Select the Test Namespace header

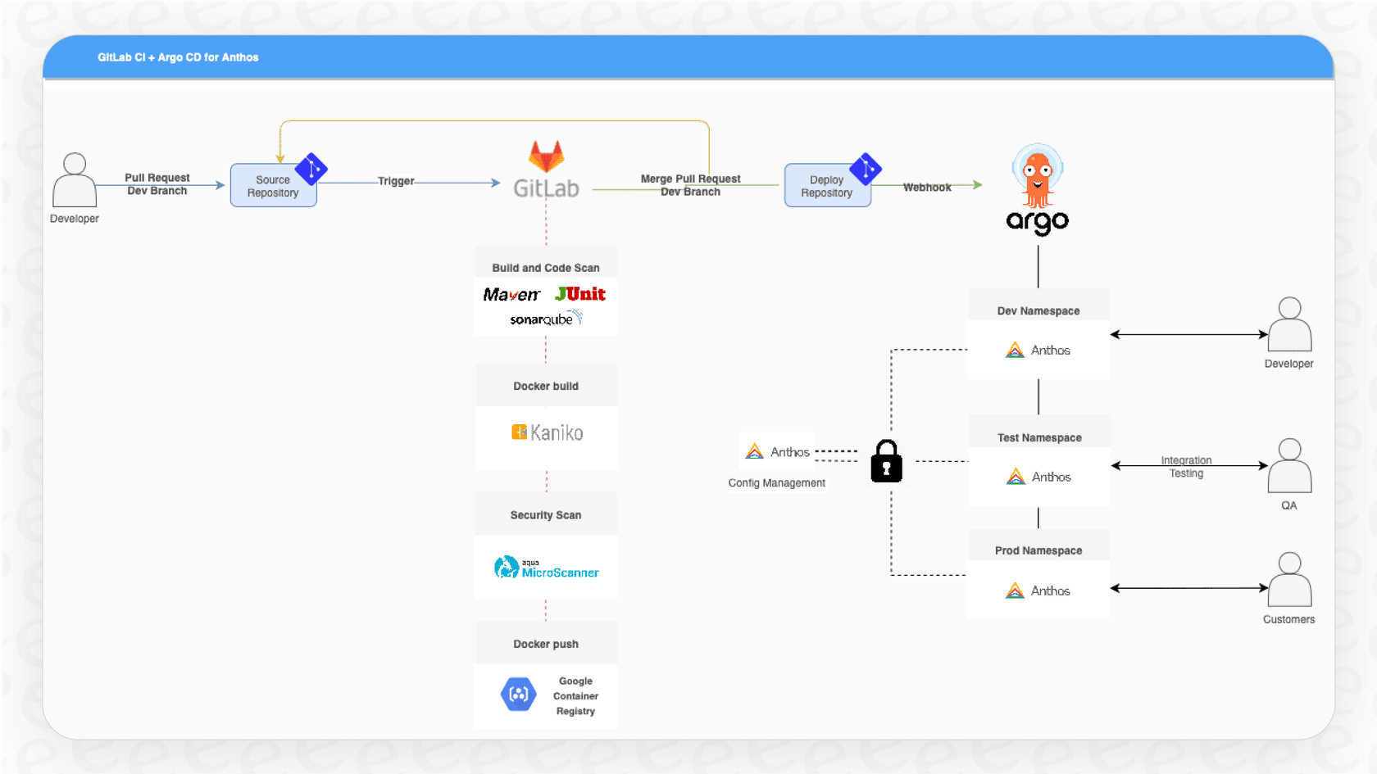click(1038, 437)
